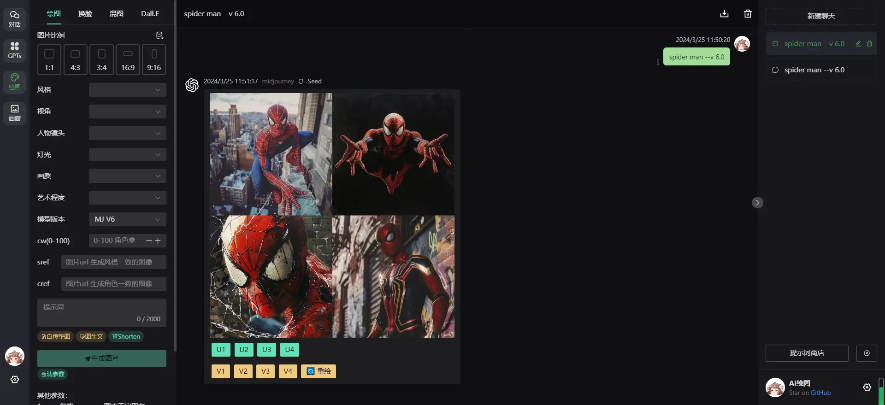Upscale image with U1 button
The height and width of the screenshot is (405, 885).
[221, 350]
